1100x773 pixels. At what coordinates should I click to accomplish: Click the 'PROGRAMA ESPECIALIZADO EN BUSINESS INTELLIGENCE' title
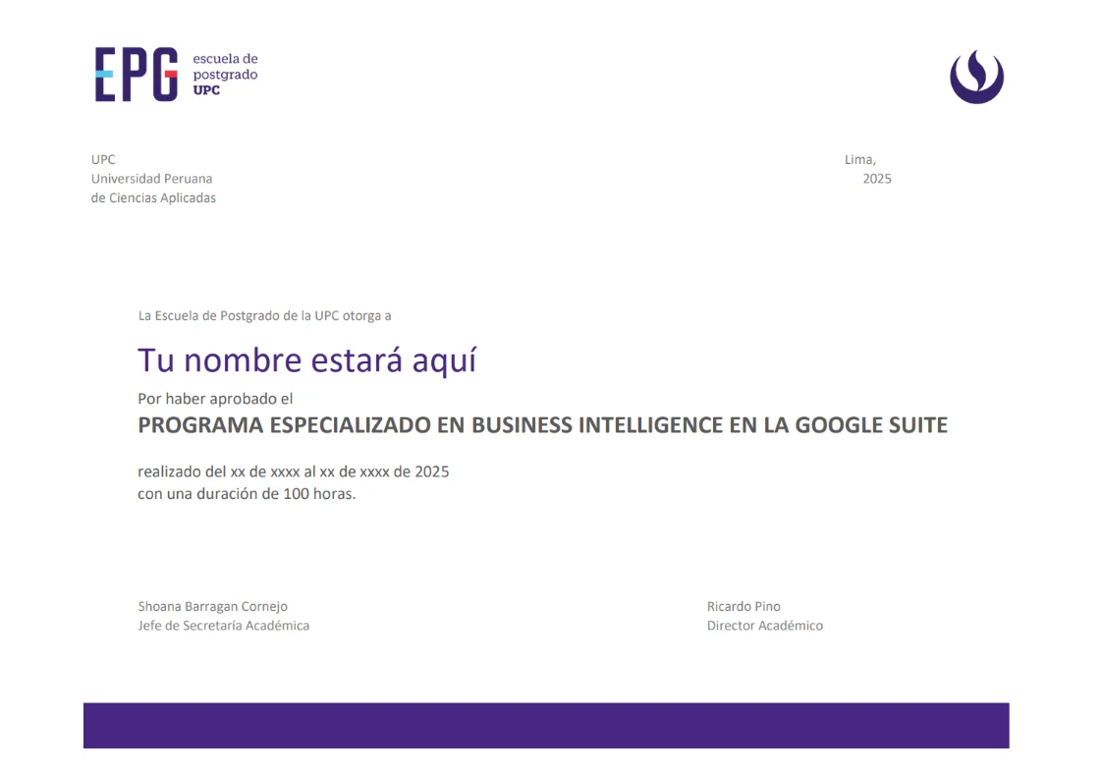click(542, 425)
